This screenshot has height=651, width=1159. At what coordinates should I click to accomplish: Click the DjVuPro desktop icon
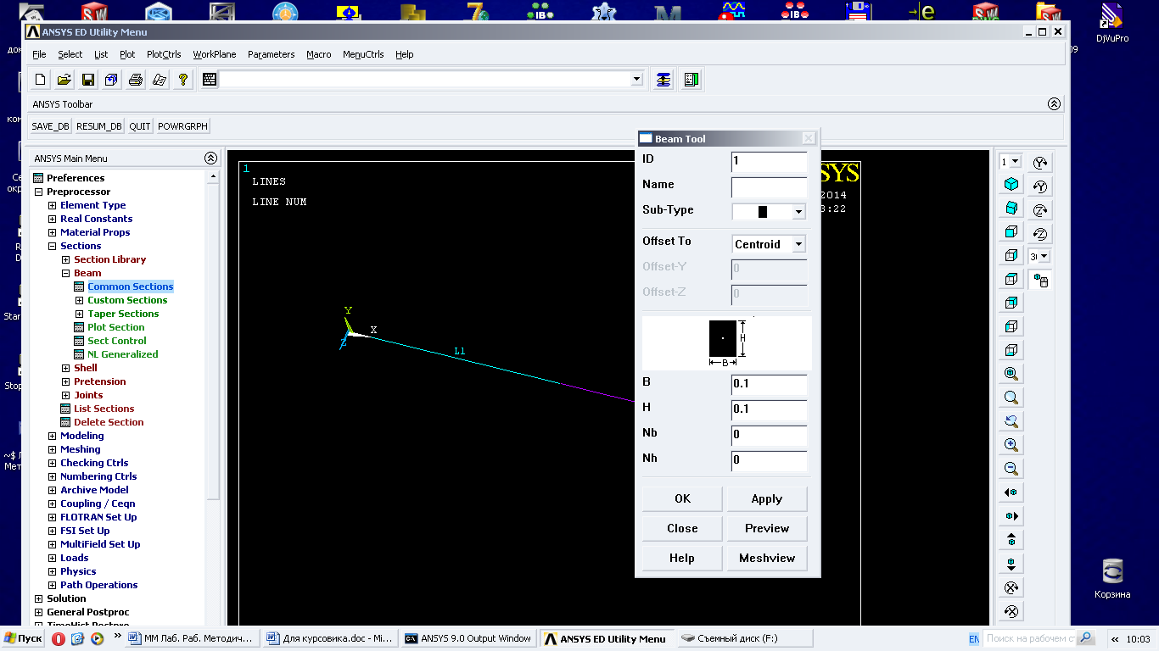1112,23
